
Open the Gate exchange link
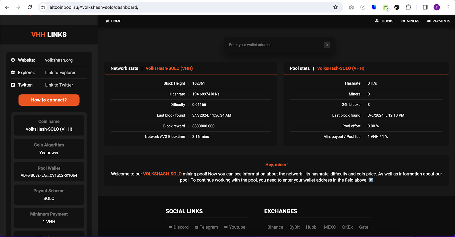pyautogui.click(x=364, y=227)
